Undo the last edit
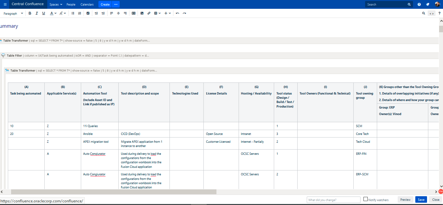443x205 pixels. [x=177, y=13]
